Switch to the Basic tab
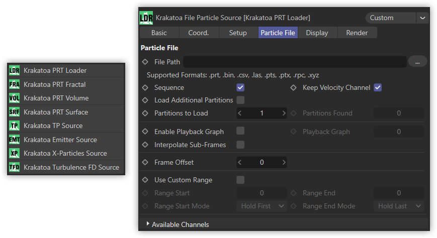 pyautogui.click(x=159, y=33)
